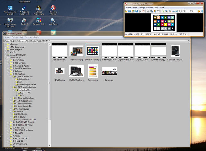
Task: Open the Thumbnails icon in IrfanView toolbar
Action: click(133, 11)
